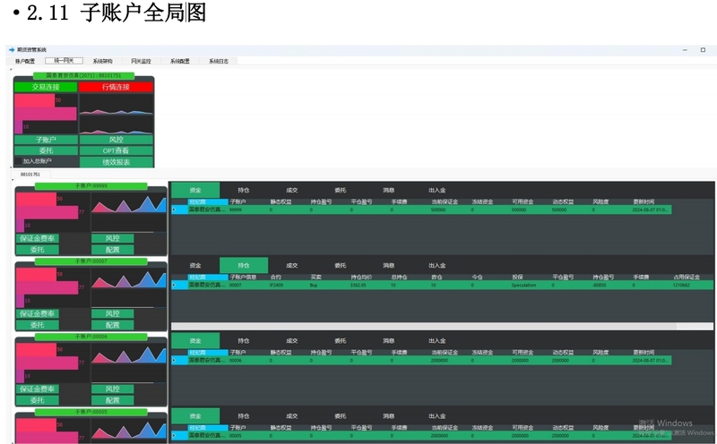The height and width of the screenshot is (444, 717).
Task: Click the IF2409 contract cell
Action: 276,285
